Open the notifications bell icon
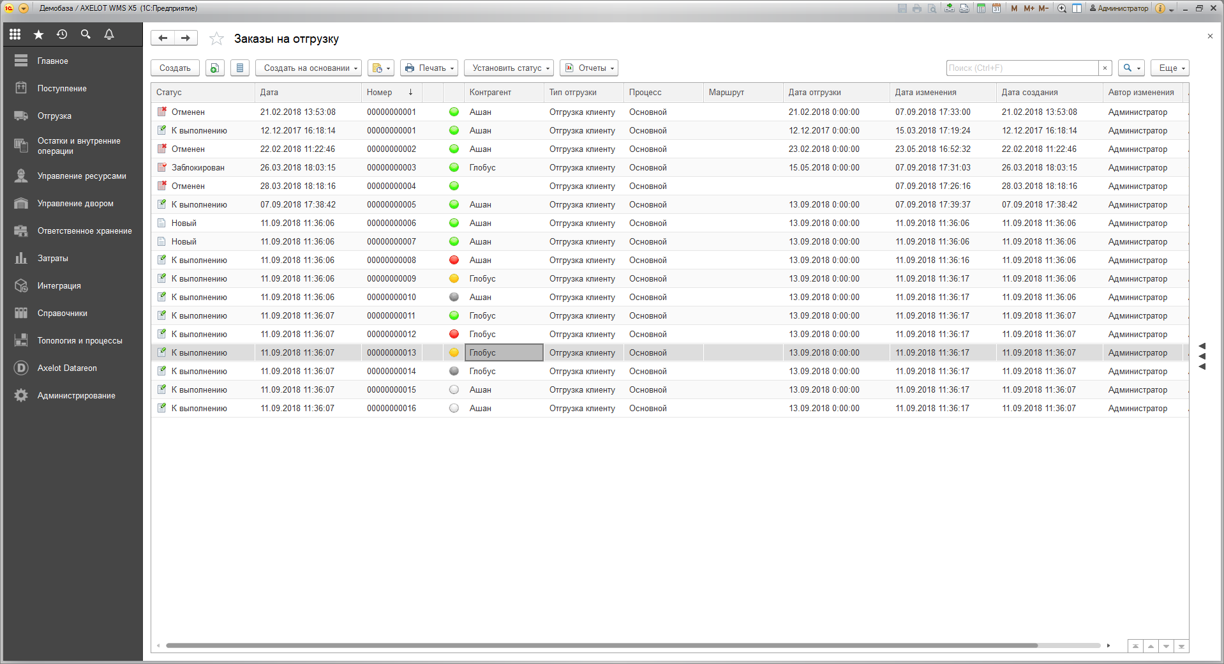 click(109, 34)
